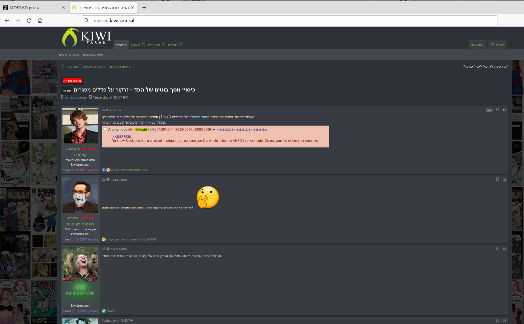Click the Anonymous poster ID 2CVyQESf badge
This screenshot has width=524, height=324.
[142, 130]
